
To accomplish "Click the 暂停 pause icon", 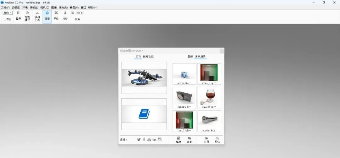I will coord(18,13).
